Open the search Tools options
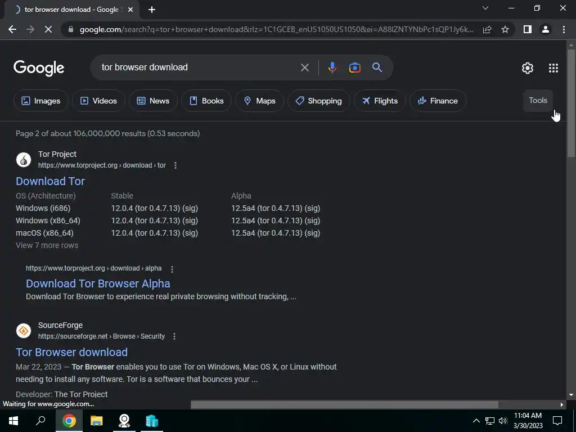 (538, 100)
